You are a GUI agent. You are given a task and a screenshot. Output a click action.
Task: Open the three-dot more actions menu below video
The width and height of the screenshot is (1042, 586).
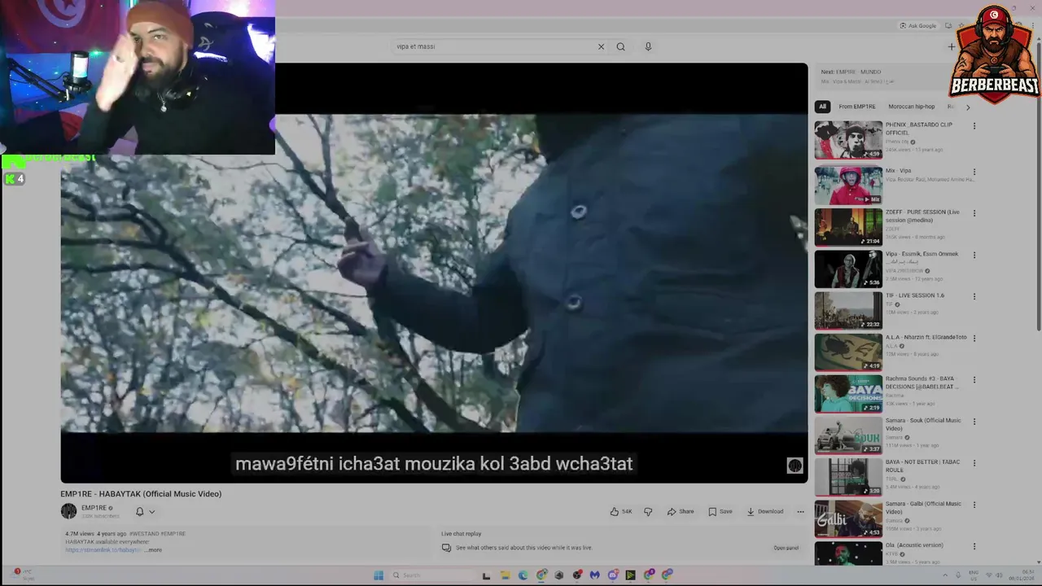click(800, 512)
